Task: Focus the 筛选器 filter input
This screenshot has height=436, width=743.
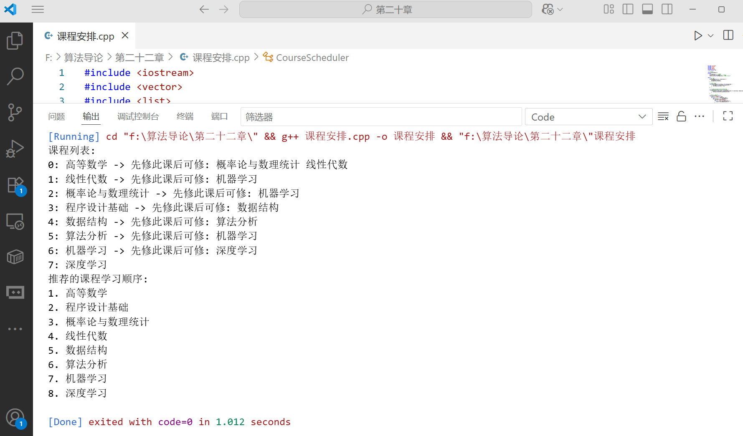Action: tap(381, 117)
